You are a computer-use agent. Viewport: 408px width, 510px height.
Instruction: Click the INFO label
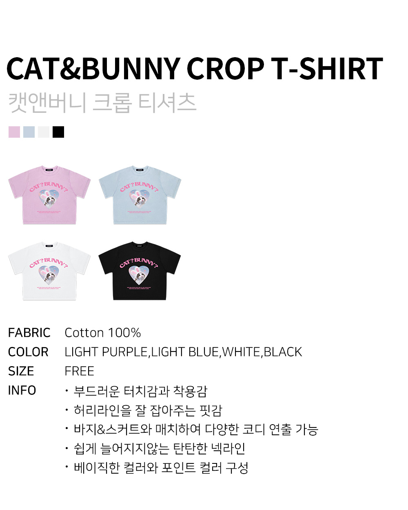click(22, 390)
